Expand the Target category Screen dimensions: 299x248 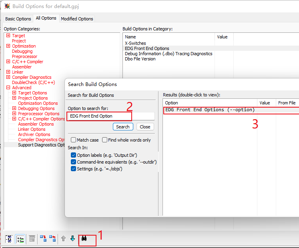pos(8,36)
